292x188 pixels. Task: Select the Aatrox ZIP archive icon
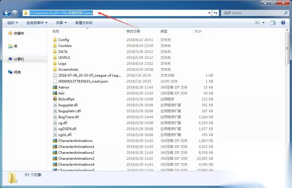(x=55, y=87)
